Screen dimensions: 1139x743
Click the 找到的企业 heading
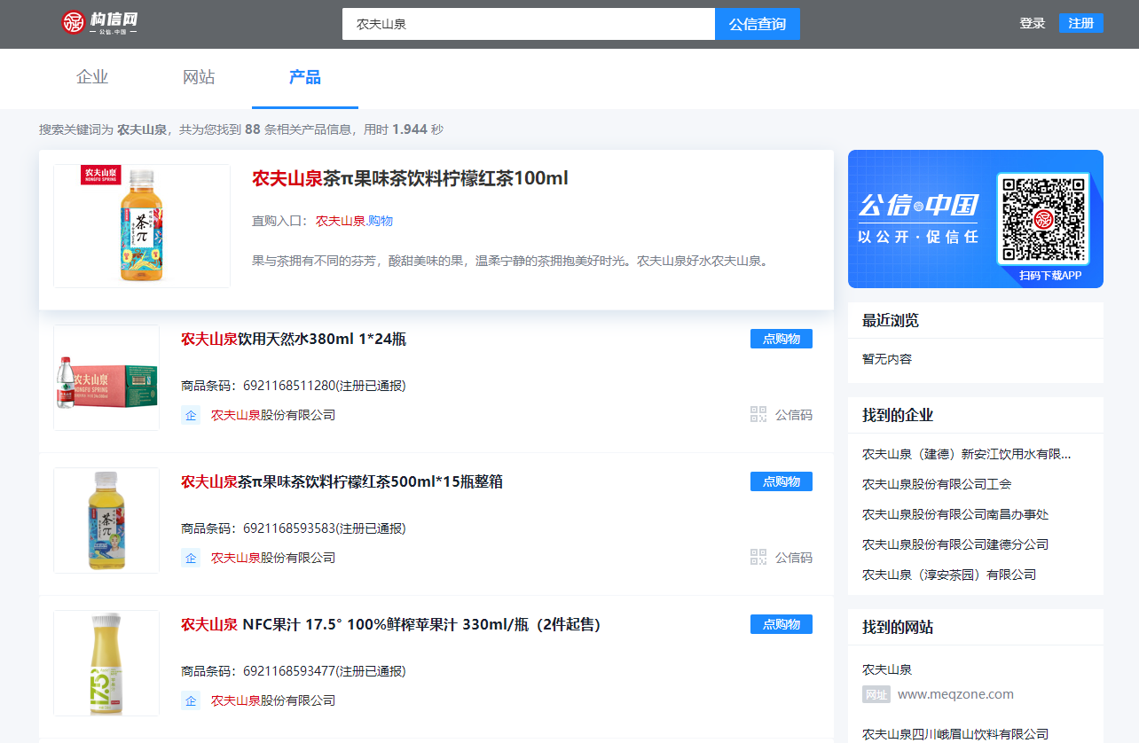pos(898,415)
